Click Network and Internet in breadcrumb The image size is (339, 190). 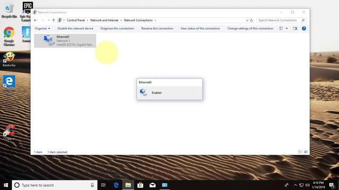(x=104, y=20)
